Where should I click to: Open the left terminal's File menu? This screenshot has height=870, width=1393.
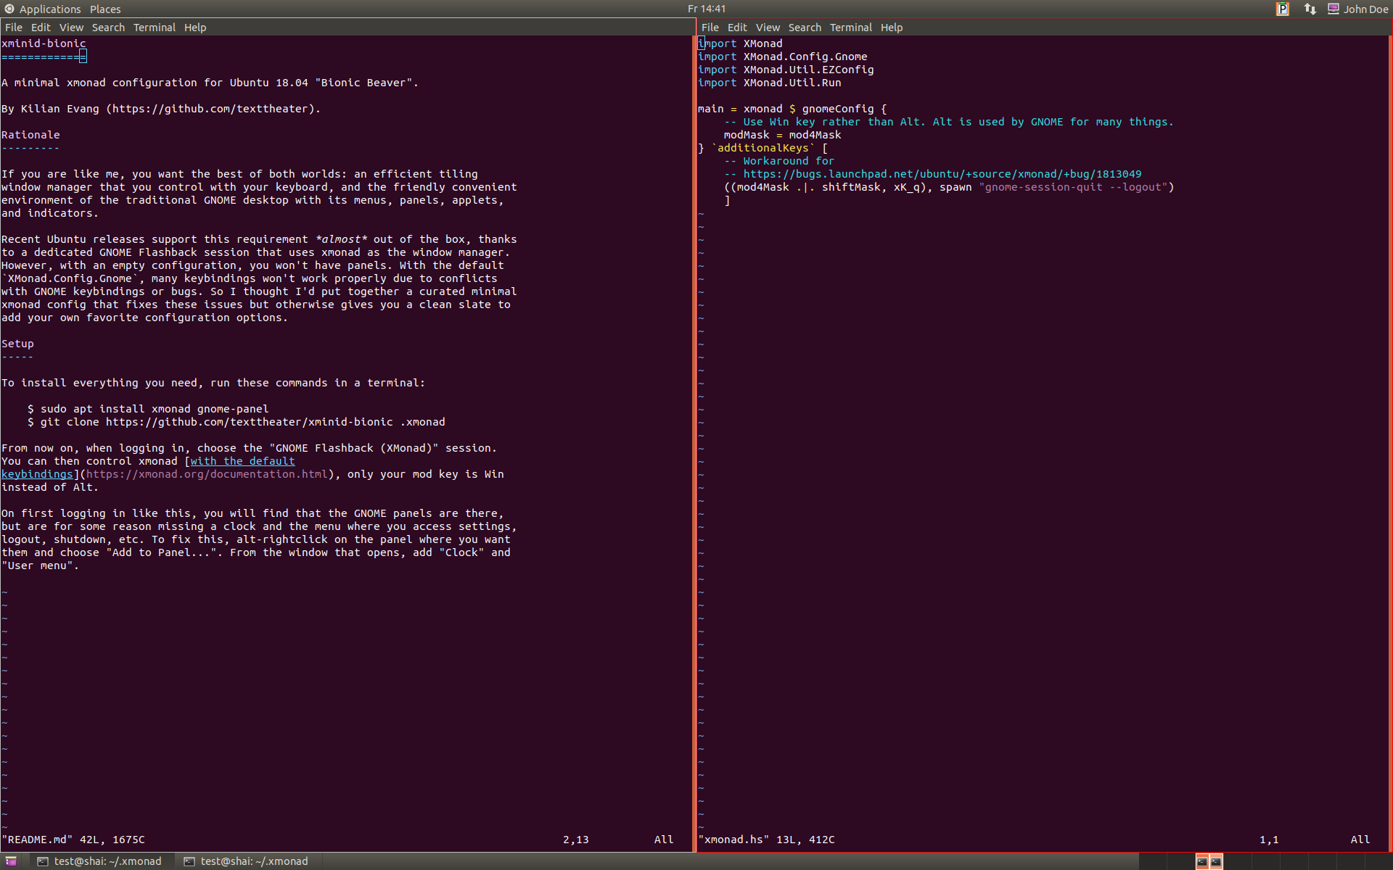point(14,28)
